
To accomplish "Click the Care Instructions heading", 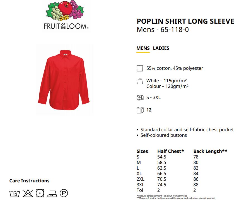I will click(29, 181).
